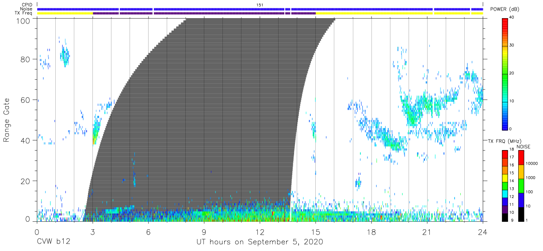Click CPID value '151'
The width and height of the screenshot is (543, 251).
click(260, 5)
